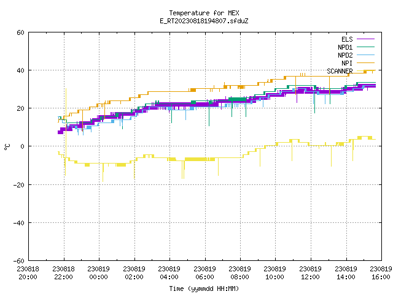
Task: Click the blue NPD2 legend line sample
Action: click(x=366, y=55)
